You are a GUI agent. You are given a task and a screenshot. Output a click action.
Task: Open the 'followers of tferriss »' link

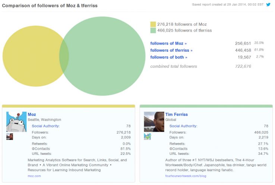click(x=171, y=50)
